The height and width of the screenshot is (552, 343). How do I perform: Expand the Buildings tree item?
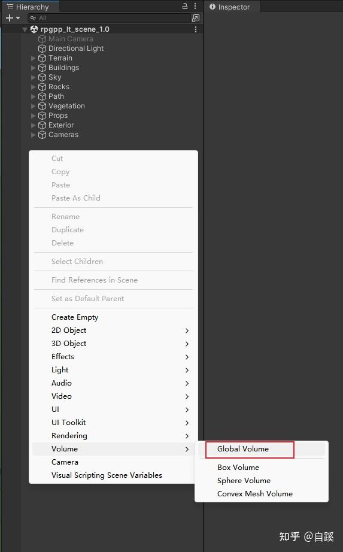pos(34,68)
